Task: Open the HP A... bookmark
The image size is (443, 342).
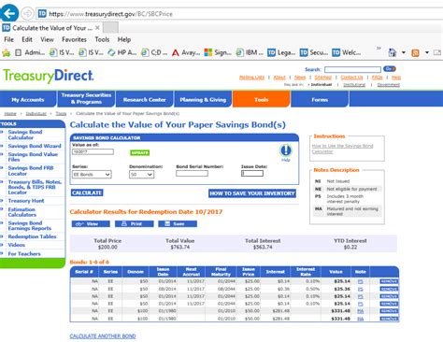Action: click(x=122, y=52)
